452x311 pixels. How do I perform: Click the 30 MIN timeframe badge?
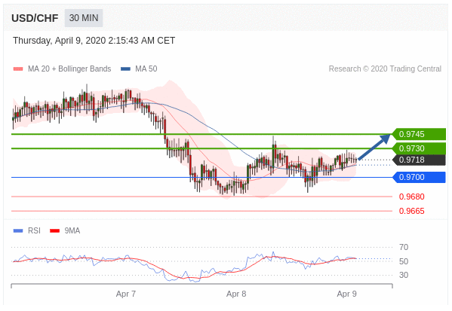[x=84, y=18]
